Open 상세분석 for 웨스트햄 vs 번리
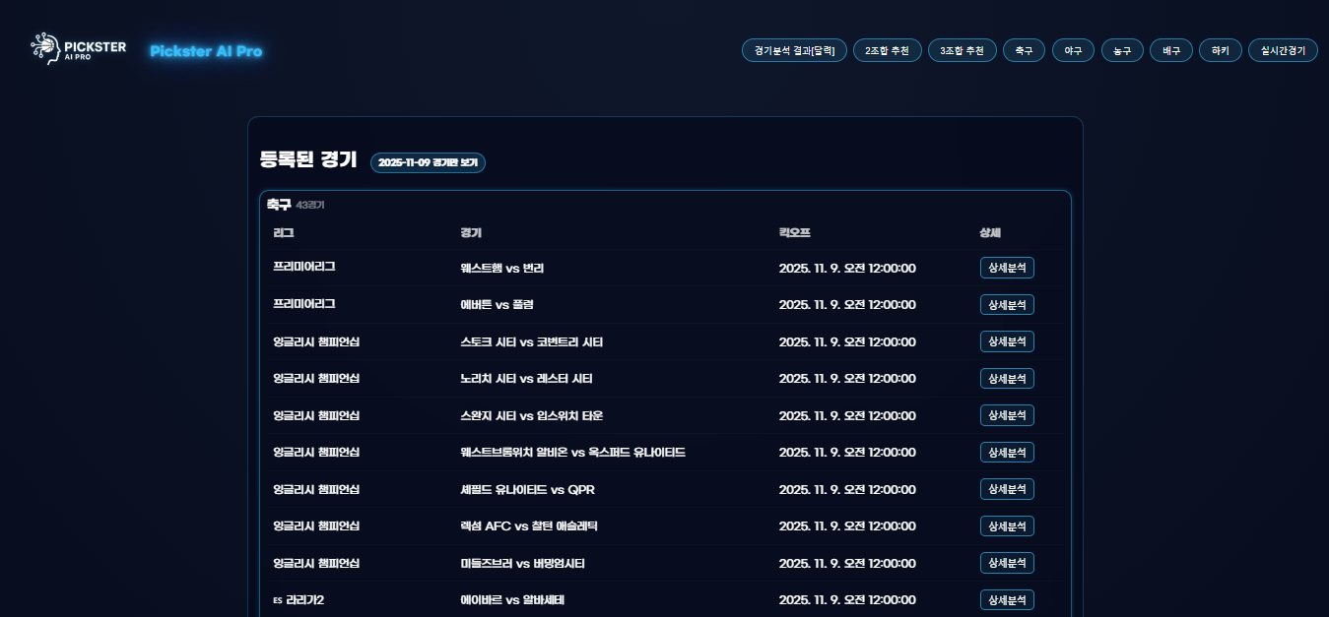Viewport: 1329px width, 617px height. (1007, 268)
